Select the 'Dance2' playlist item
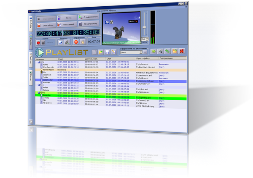 click(46, 98)
